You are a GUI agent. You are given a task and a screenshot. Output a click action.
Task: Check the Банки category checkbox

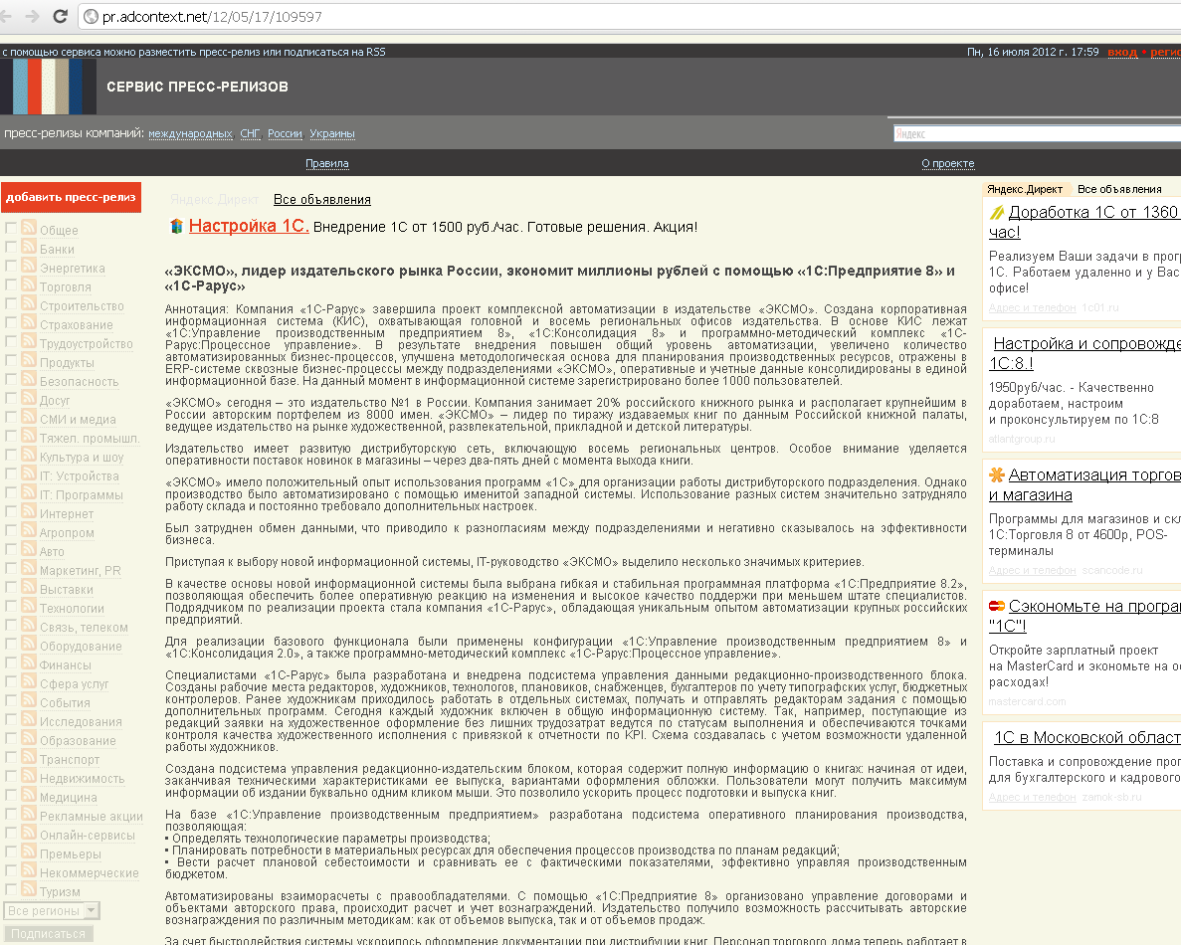pyautogui.click(x=11, y=247)
